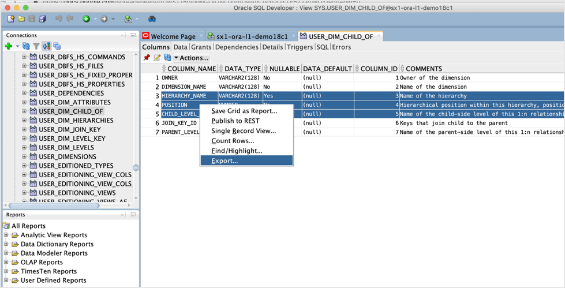
Task: Choose Save Grid as Report... menu item
Action: pos(246,111)
